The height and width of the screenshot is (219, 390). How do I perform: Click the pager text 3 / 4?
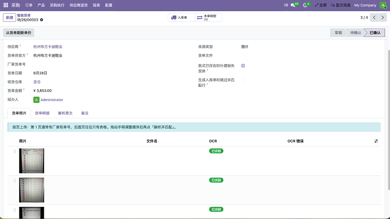pos(364,17)
